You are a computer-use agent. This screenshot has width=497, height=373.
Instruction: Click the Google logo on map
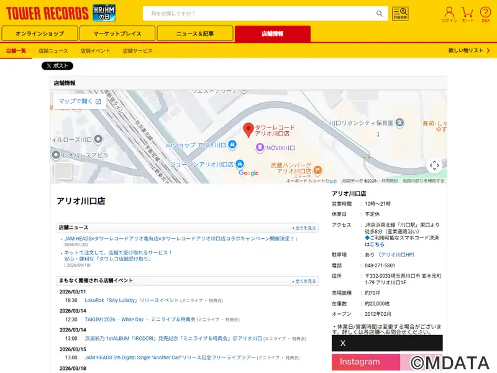[x=248, y=173]
